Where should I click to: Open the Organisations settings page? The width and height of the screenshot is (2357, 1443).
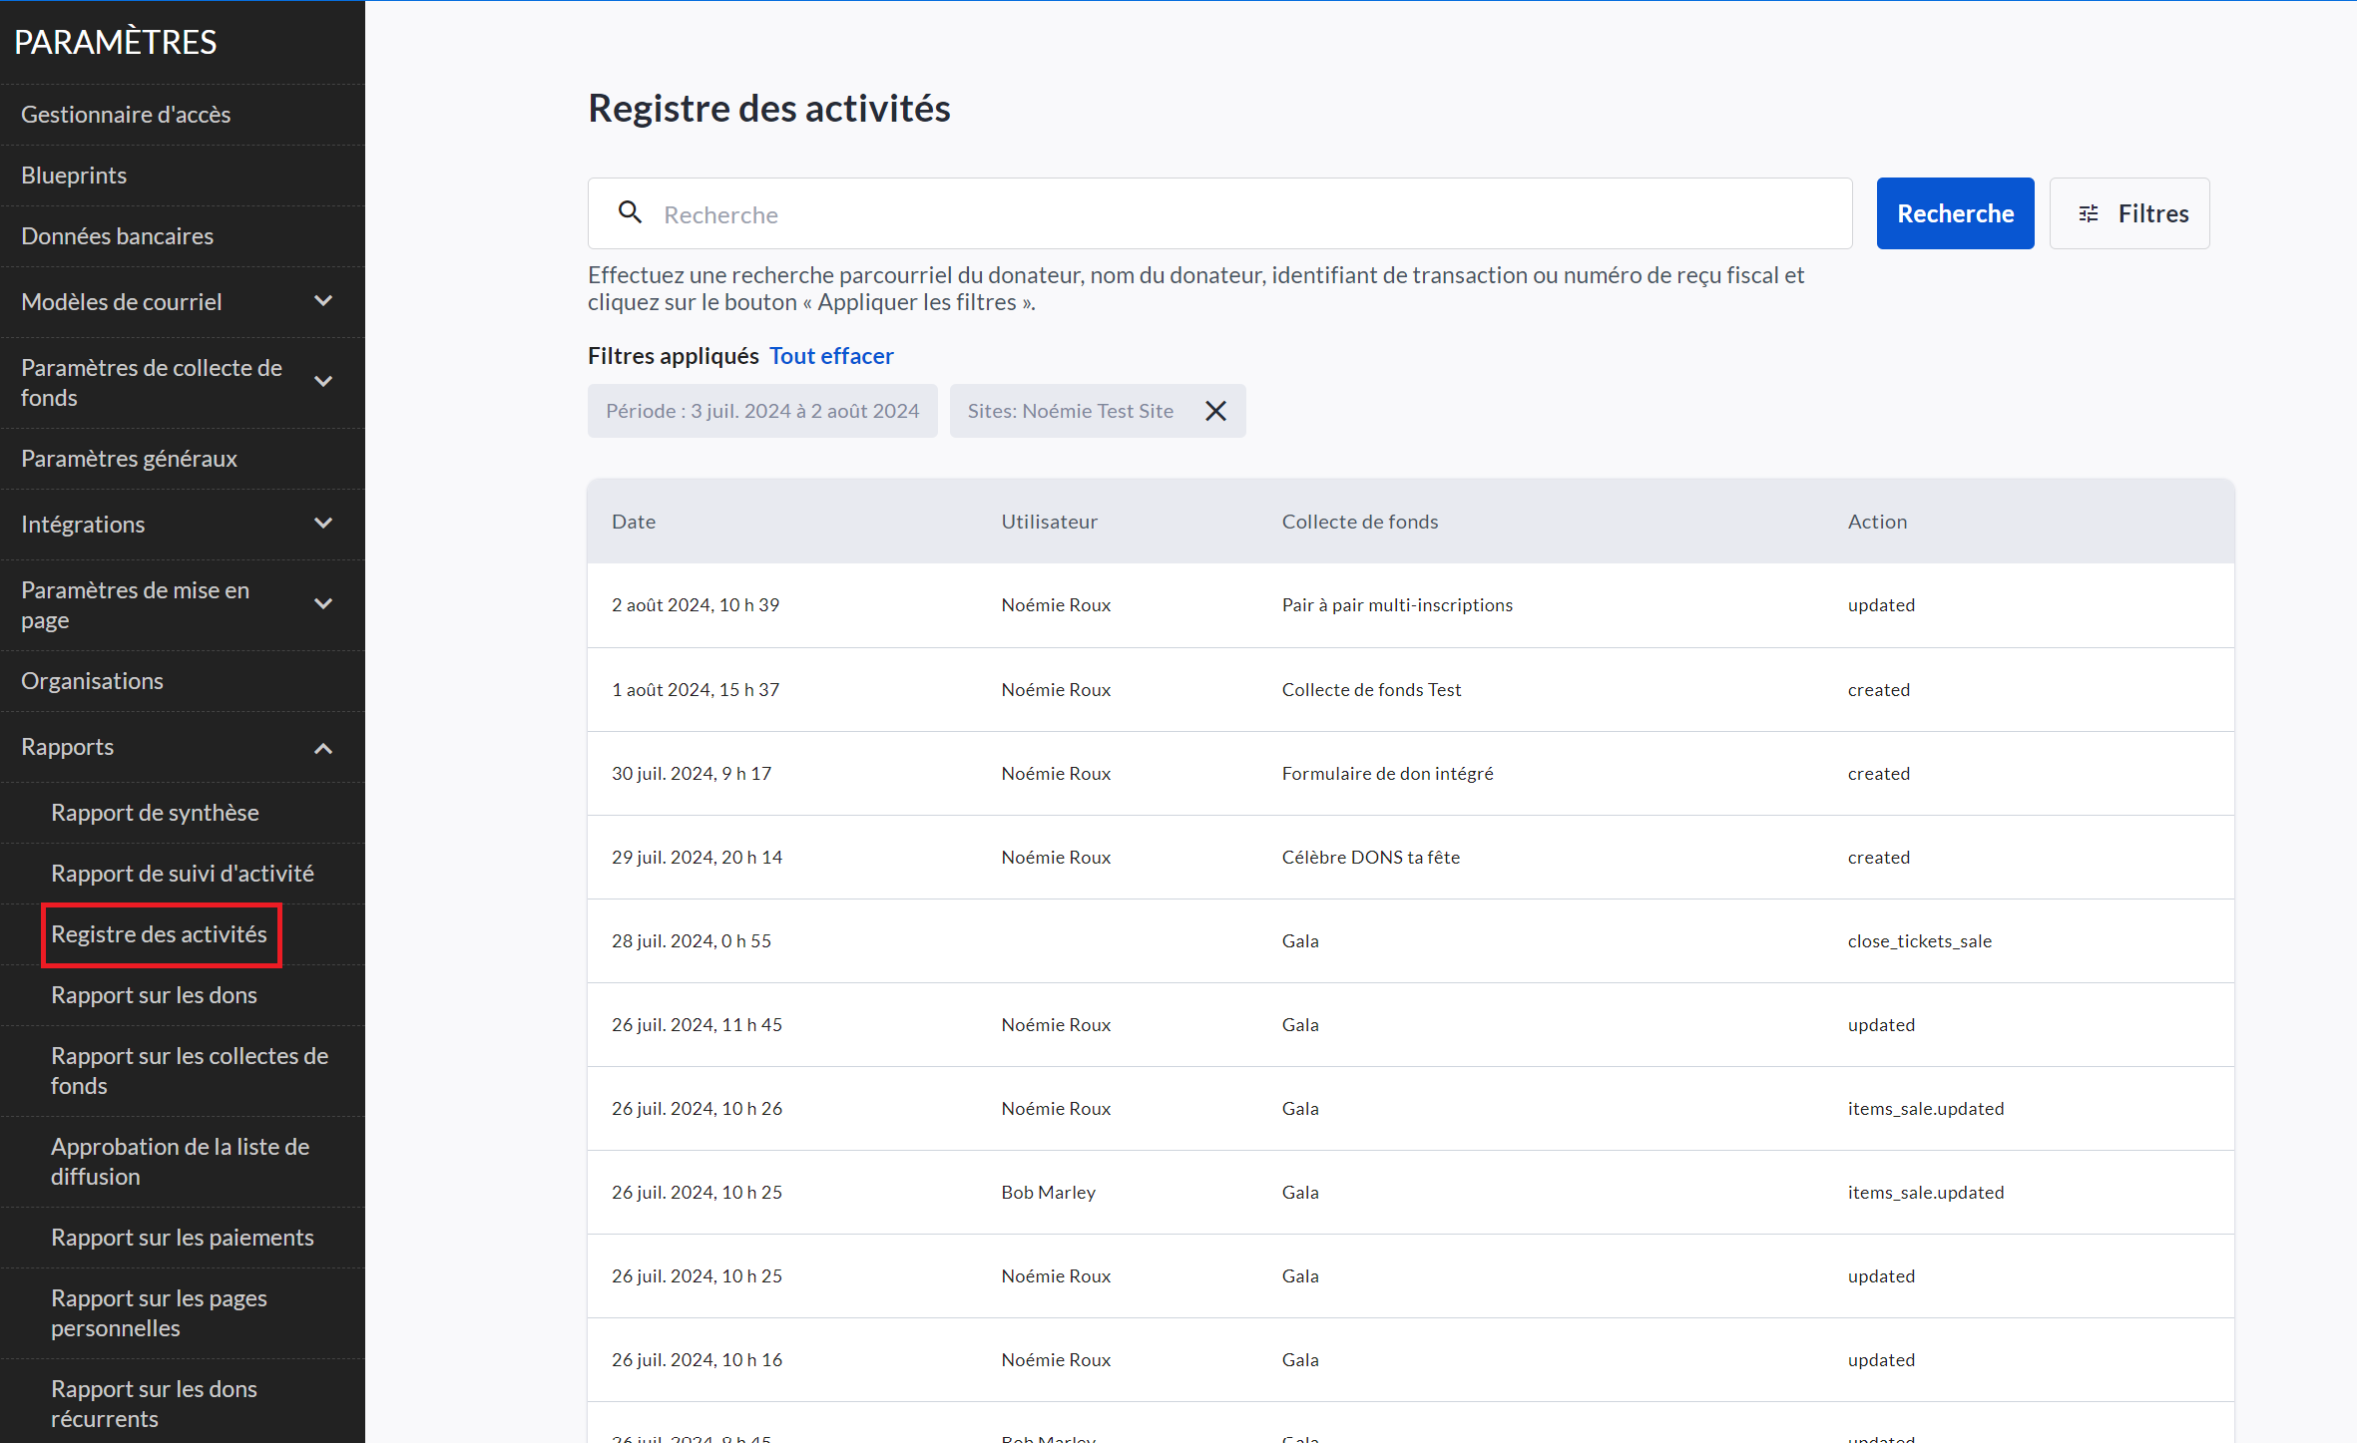coord(92,681)
